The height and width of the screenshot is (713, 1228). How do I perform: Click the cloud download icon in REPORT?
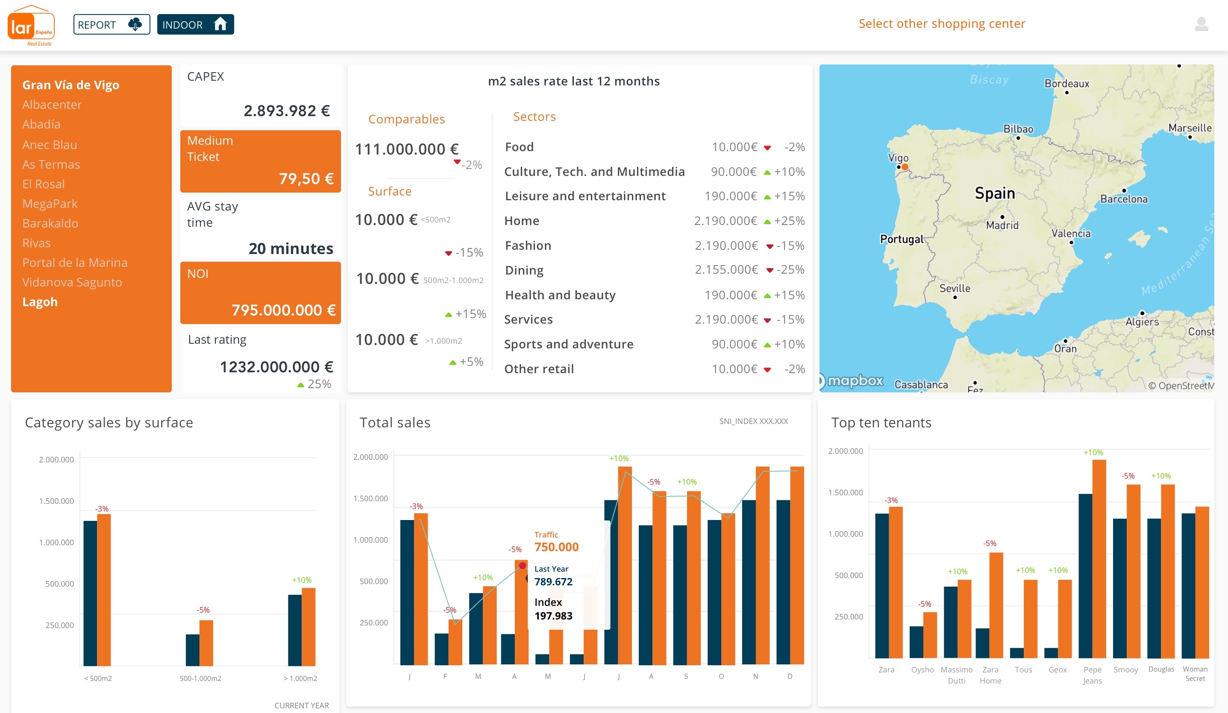(135, 24)
